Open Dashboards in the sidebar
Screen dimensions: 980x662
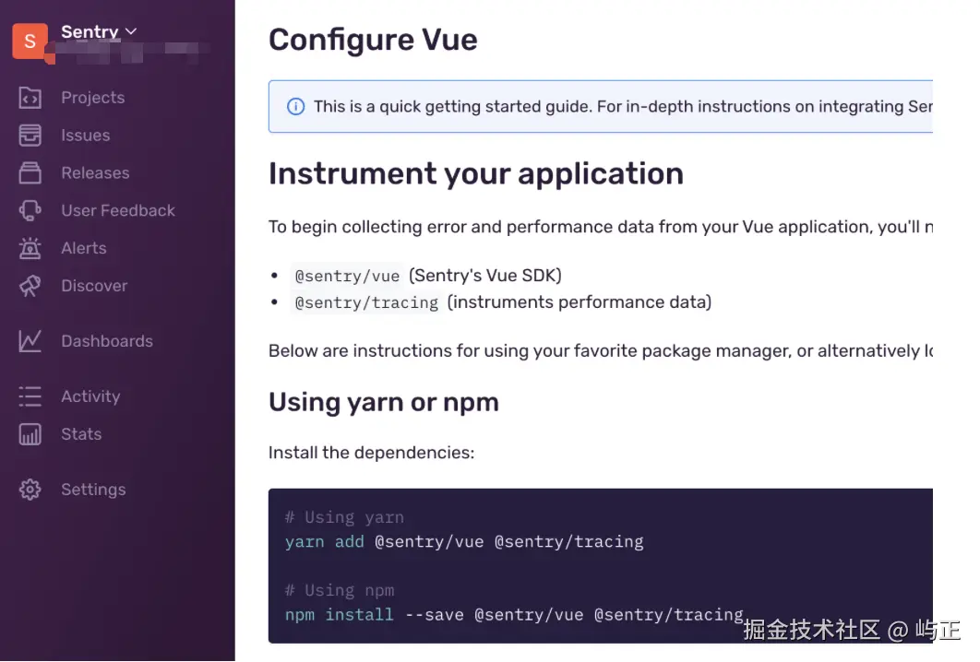(107, 341)
